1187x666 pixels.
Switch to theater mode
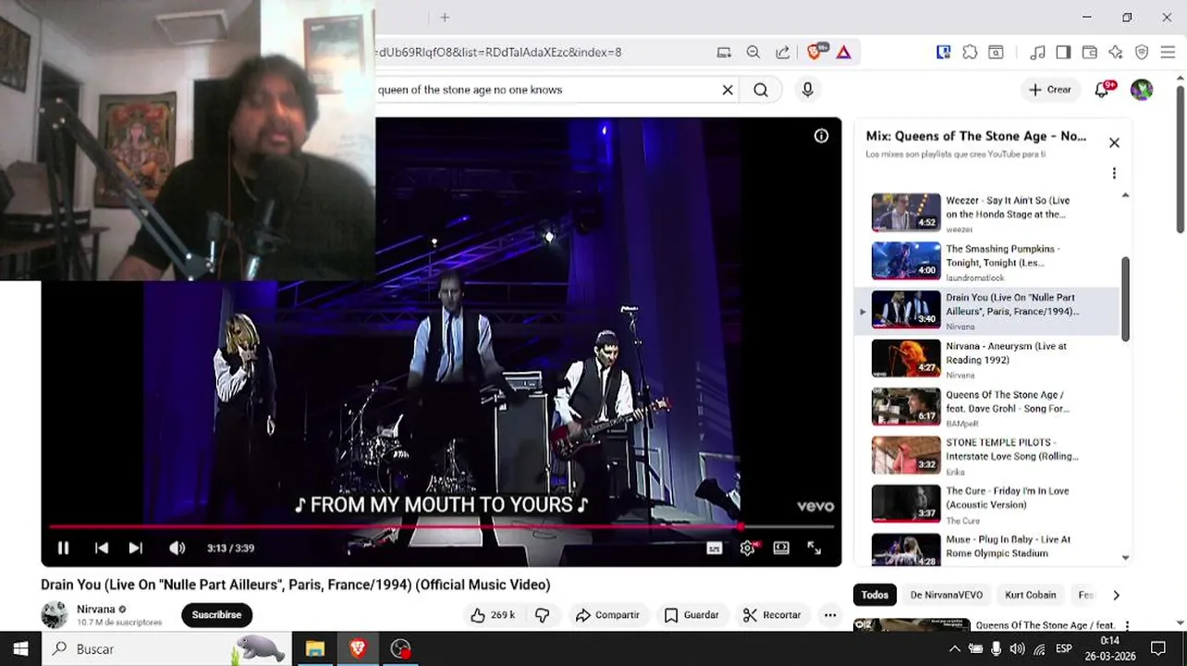(781, 548)
